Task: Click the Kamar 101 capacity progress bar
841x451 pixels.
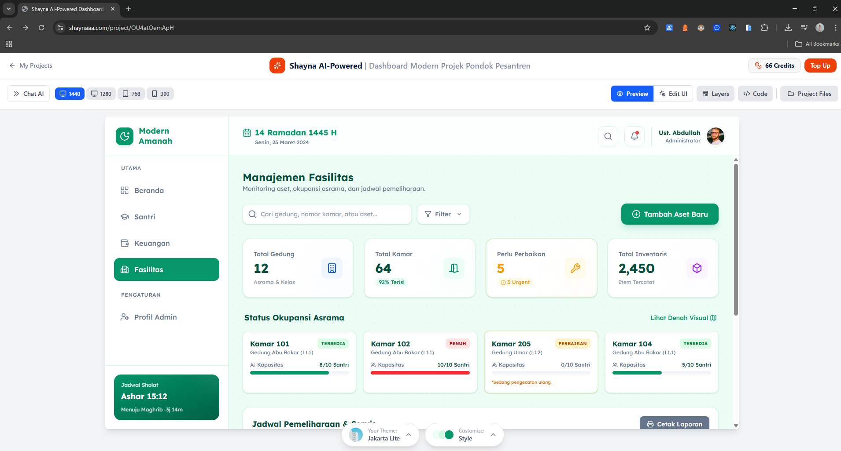Action: (x=299, y=373)
